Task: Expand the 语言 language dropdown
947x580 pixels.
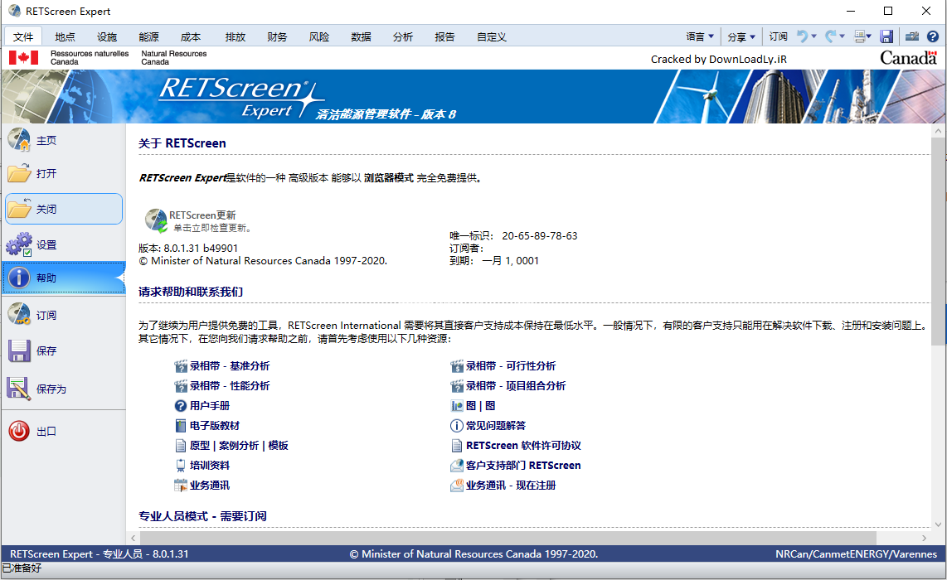Action: pyautogui.click(x=700, y=36)
